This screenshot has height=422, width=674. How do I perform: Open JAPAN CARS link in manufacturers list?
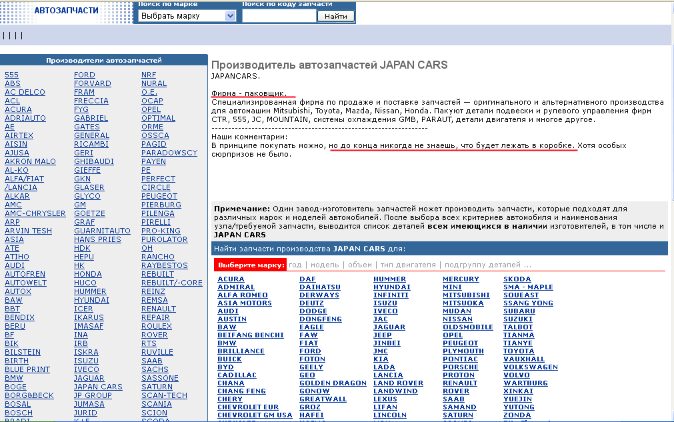coord(98,387)
